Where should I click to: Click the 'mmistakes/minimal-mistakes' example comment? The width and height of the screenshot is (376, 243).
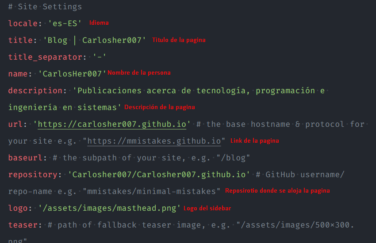coord(151,191)
